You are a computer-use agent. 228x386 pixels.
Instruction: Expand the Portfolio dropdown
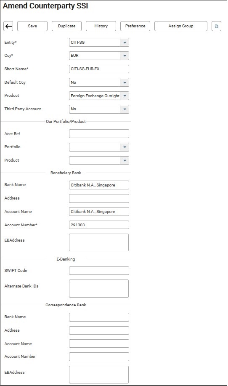(125, 147)
